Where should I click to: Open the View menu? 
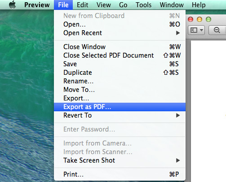click(x=104, y=5)
